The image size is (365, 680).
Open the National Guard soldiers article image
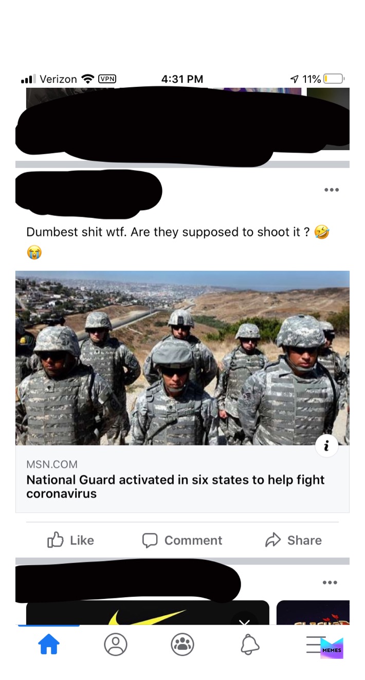point(182,358)
